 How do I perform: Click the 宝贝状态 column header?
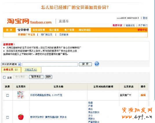[129, 87]
